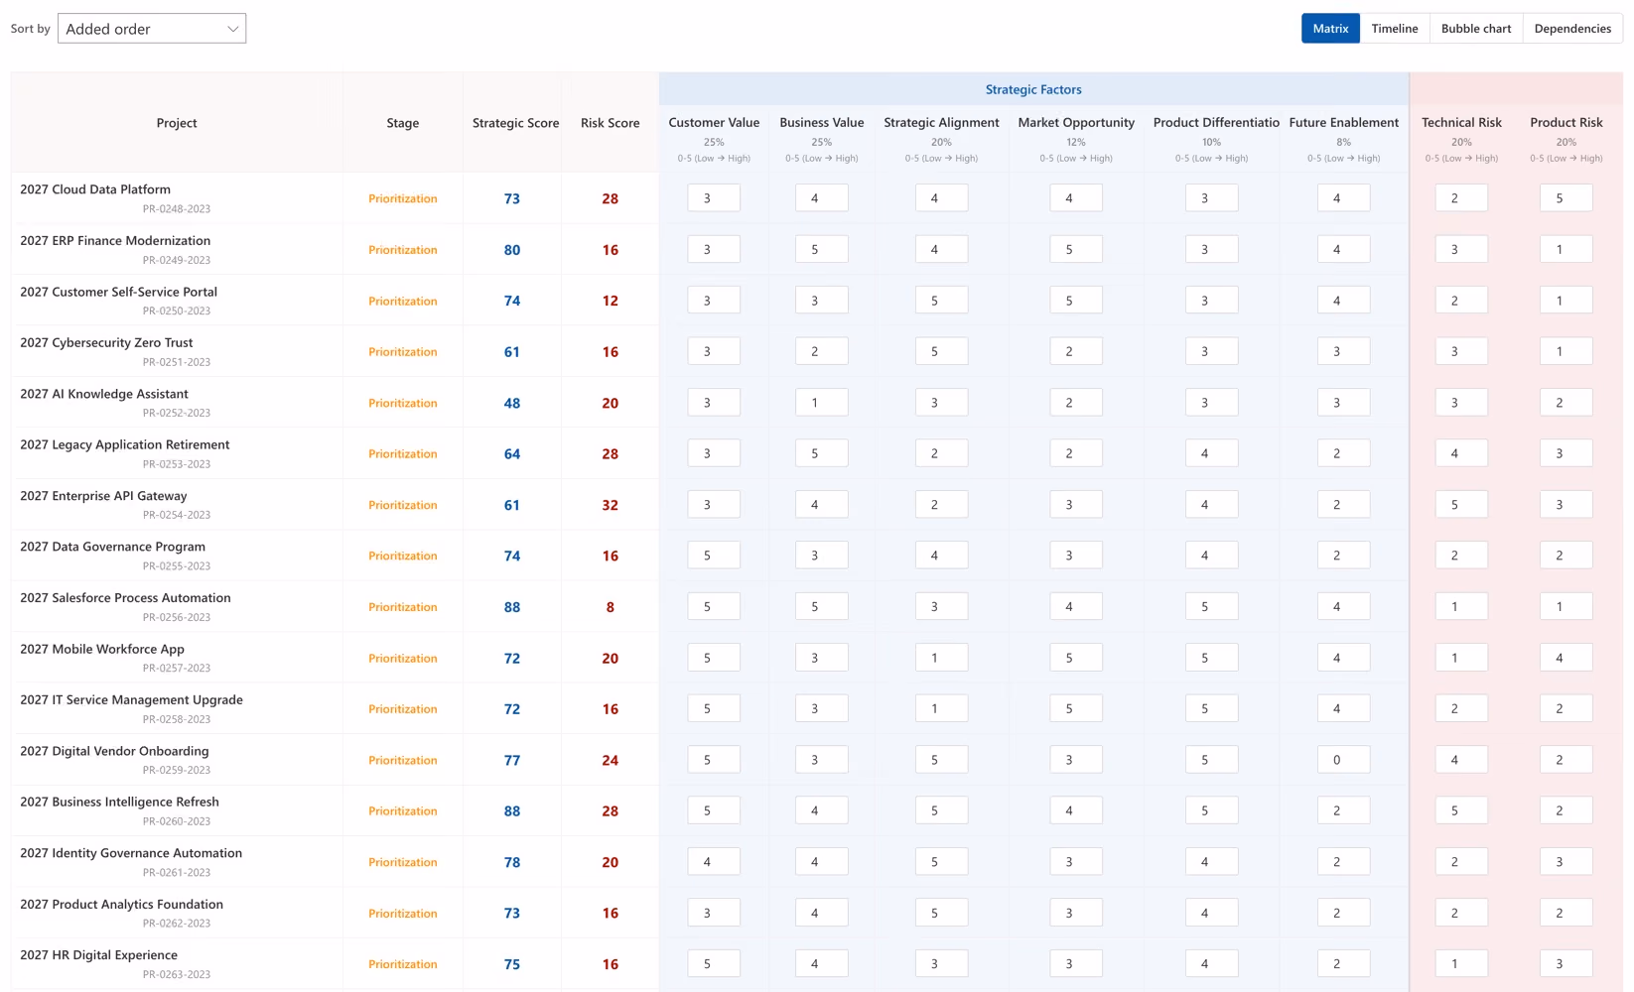The height and width of the screenshot is (992, 1634).
Task: Edit Strategic Alignment for Customer Self-Service Portal
Action: (941, 301)
